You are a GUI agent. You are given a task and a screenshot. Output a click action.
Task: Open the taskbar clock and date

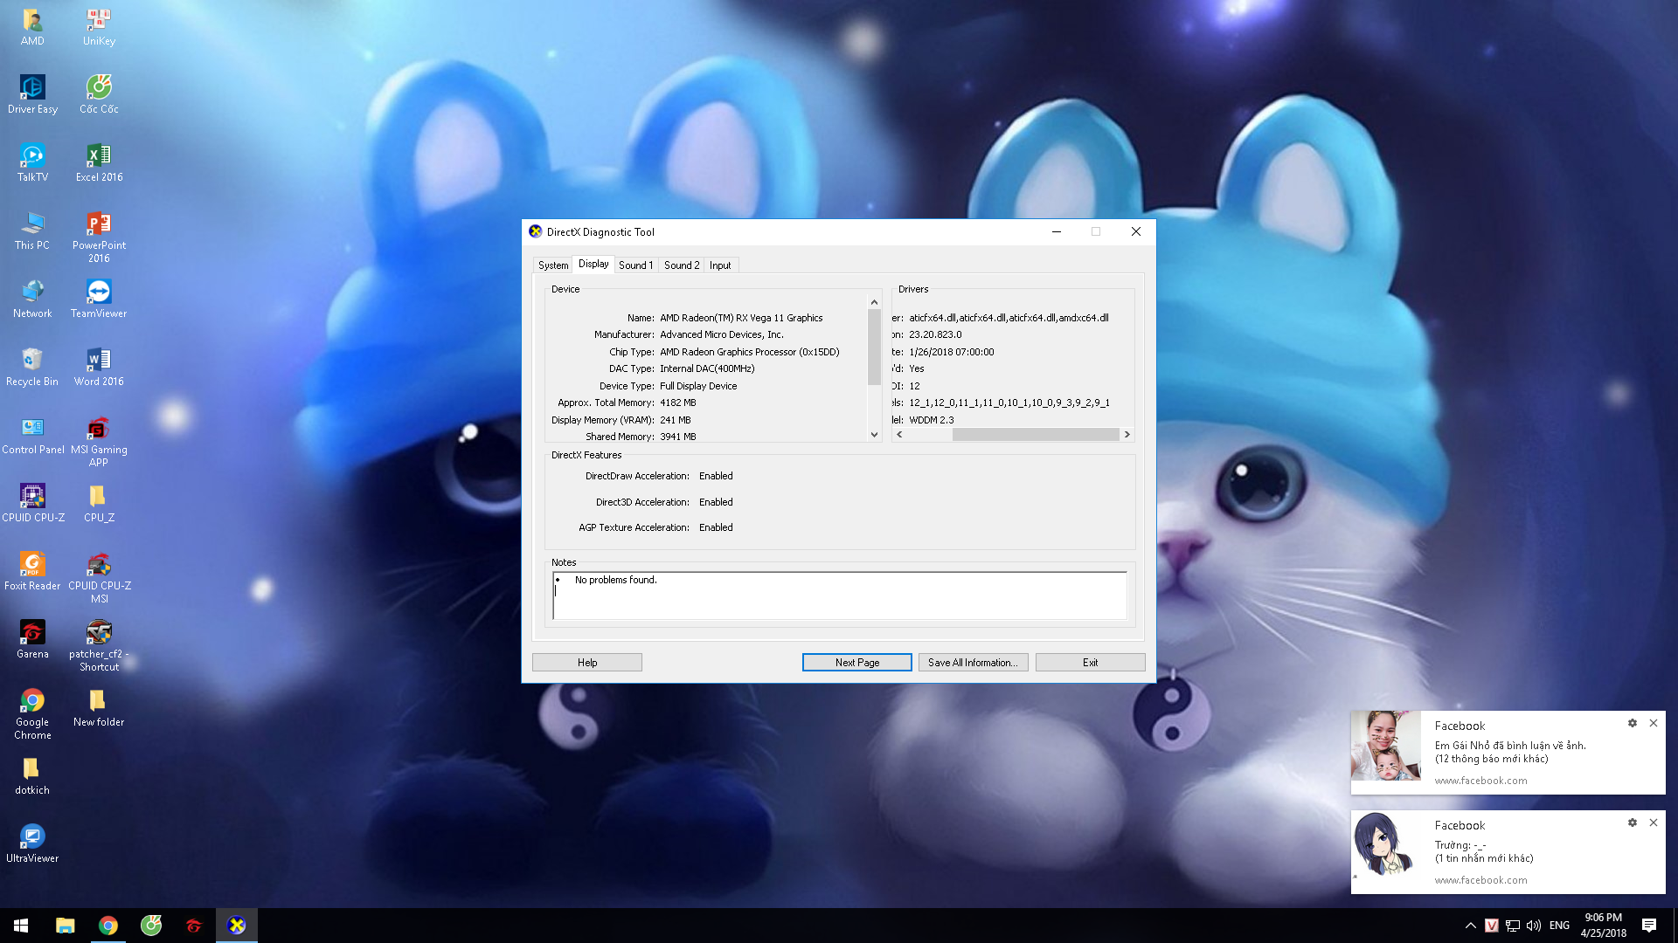click(x=1604, y=926)
